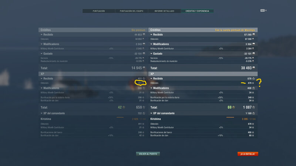This screenshot has height=166, width=296.
Task: Click the yellow star beside 69 premium bonus
Action: click(x=233, y=107)
